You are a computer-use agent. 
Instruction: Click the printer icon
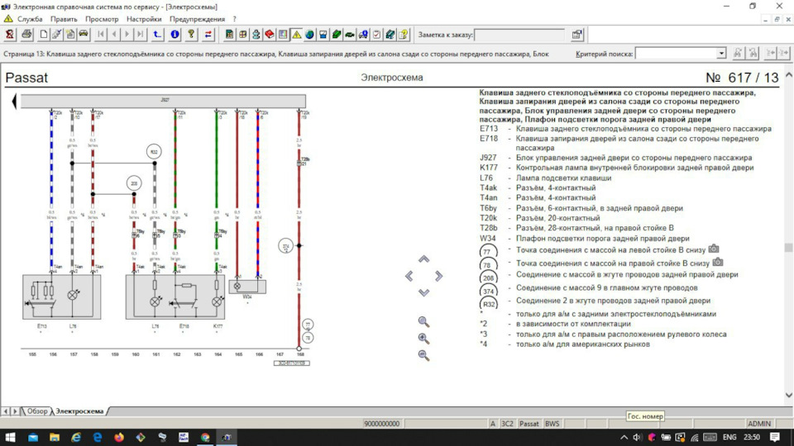pyautogui.click(x=26, y=35)
